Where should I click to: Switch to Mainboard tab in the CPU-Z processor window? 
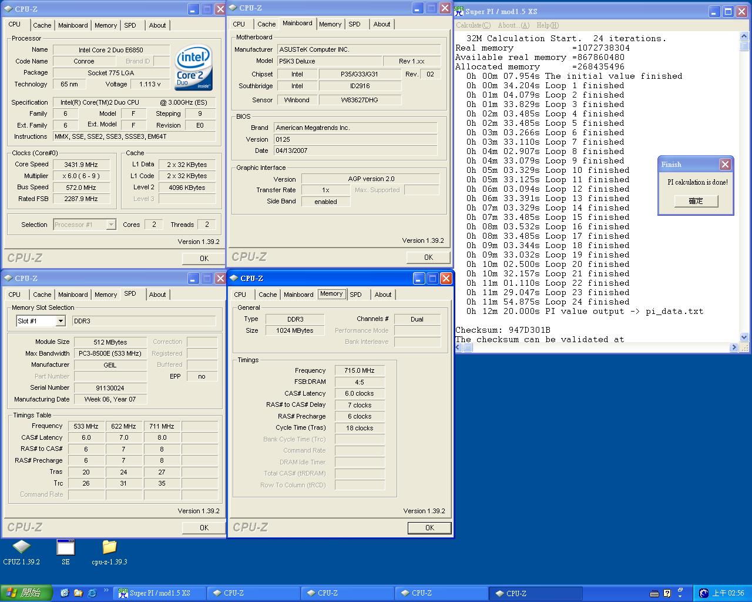[73, 25]
